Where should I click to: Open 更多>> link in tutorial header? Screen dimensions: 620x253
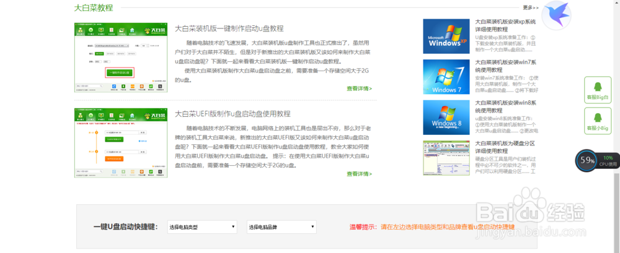(x=531, y=7)
